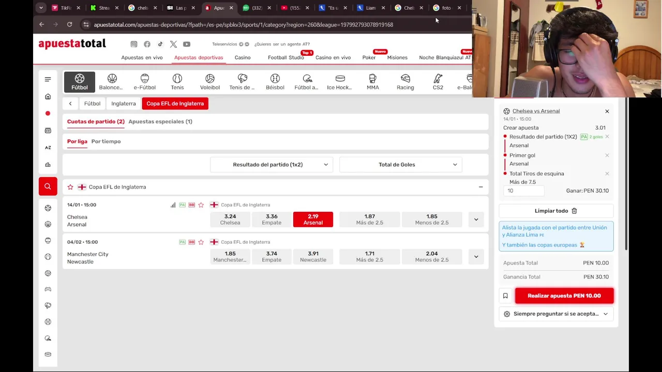Expand more markets for Manchester City vs Newcastle

[x=476, y=257]
